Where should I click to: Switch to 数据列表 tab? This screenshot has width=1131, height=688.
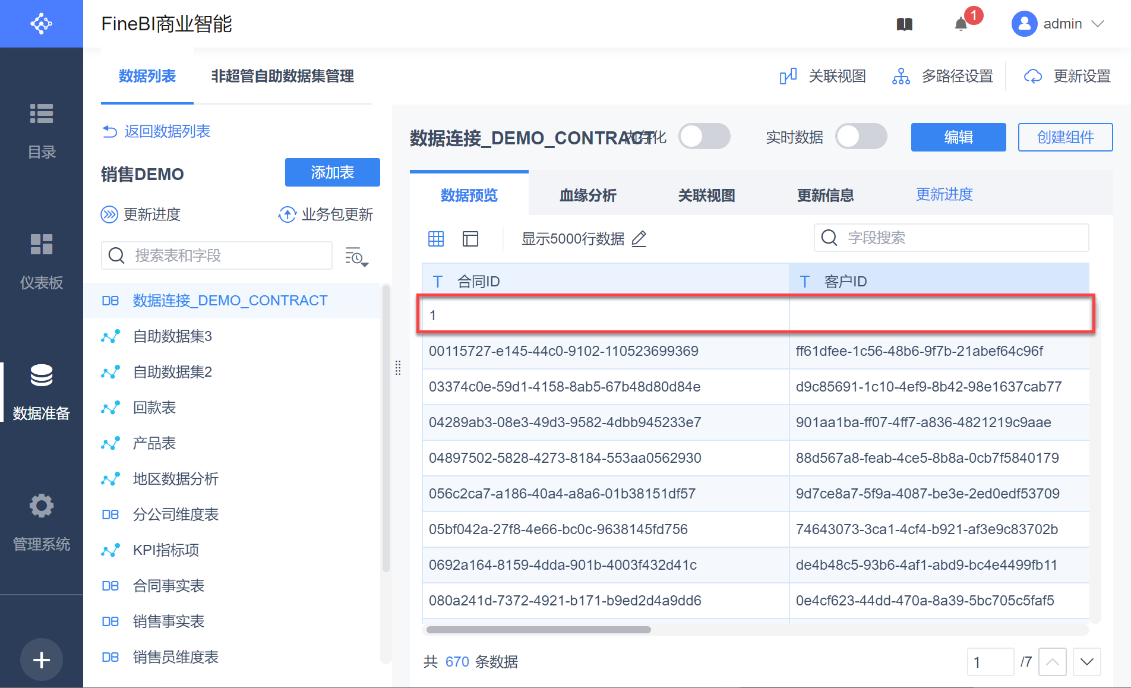[147, 76]
